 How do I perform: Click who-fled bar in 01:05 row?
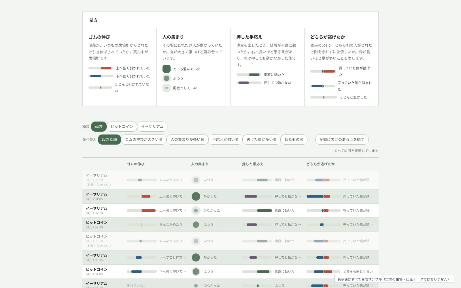(324, 196)
